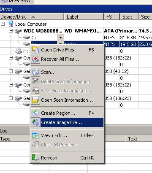Choose Open Drive Files from context menu
The width and height of the screenshot is (152, 173).
[67, 50]
